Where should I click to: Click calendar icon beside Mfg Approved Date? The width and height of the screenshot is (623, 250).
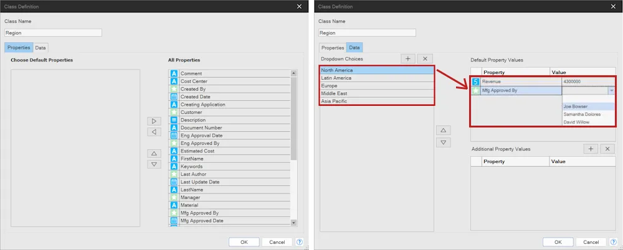click(x=174, y=221)
